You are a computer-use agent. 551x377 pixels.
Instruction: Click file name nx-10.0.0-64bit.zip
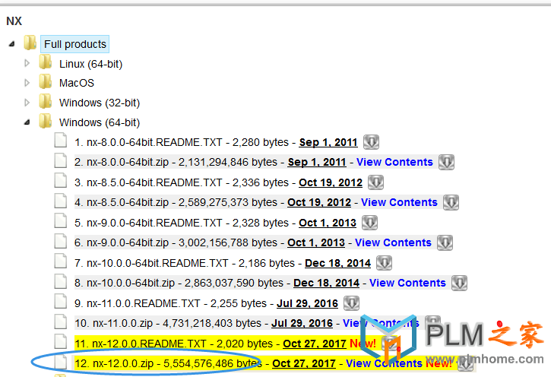tap(131, 284)
